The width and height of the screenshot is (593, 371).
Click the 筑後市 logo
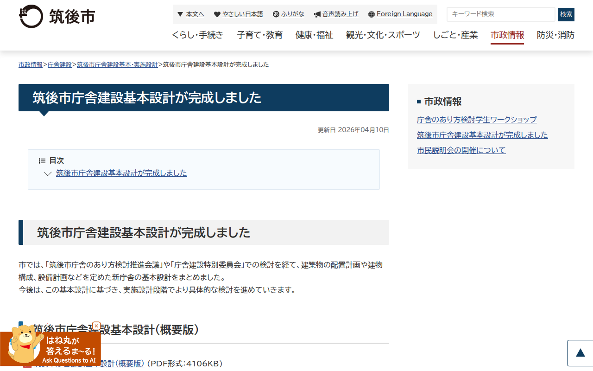[57, 16]
